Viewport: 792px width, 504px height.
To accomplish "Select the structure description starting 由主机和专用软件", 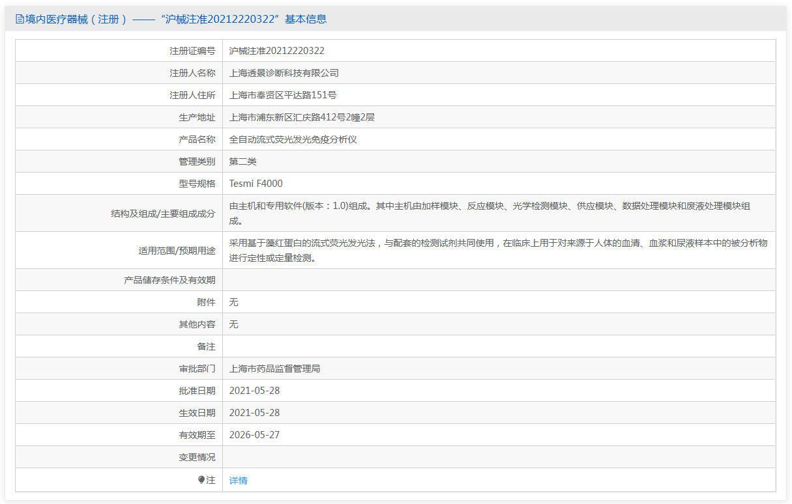I will click(x=490, y=214).
